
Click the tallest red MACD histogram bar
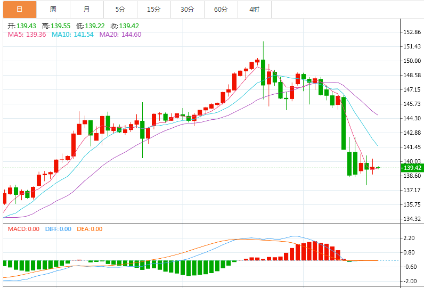click(x=315, y=251)
